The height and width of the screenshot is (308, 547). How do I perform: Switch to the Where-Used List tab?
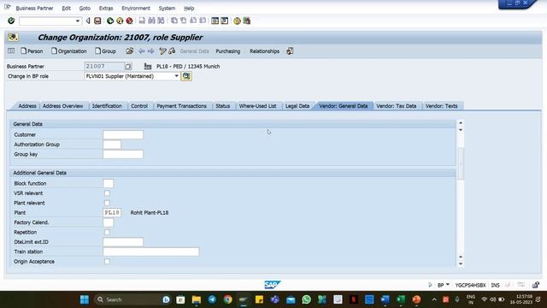pos(258,106)
